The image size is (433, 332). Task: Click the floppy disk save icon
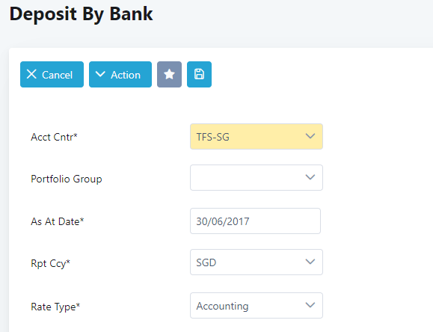pyautogui.click(x=199, y=74)
